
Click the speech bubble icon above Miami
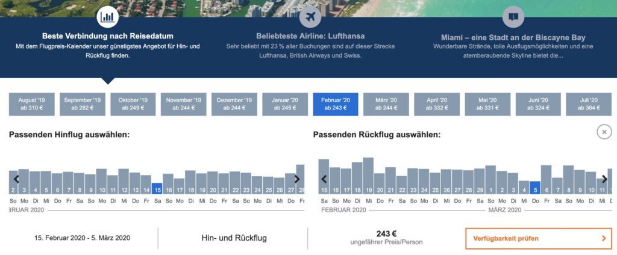pyautogui.click(x=513, y=16)
